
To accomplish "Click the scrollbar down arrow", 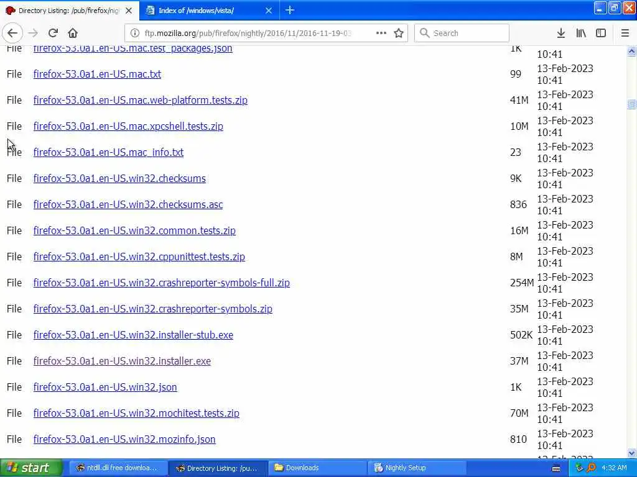I will point(631,453).
